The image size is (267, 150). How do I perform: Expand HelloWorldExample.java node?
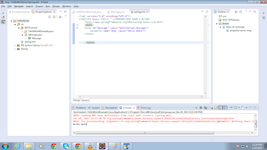coord(23,32)
